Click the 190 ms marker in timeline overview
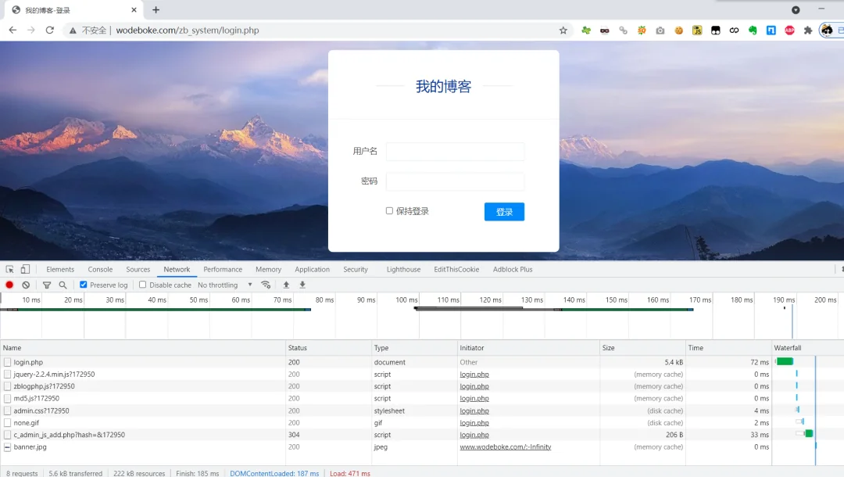The width and height of the screenshot is (844, 477). [784, 299]
